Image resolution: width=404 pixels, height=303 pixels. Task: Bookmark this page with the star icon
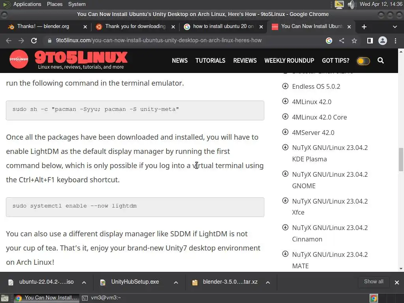point(354,41)
